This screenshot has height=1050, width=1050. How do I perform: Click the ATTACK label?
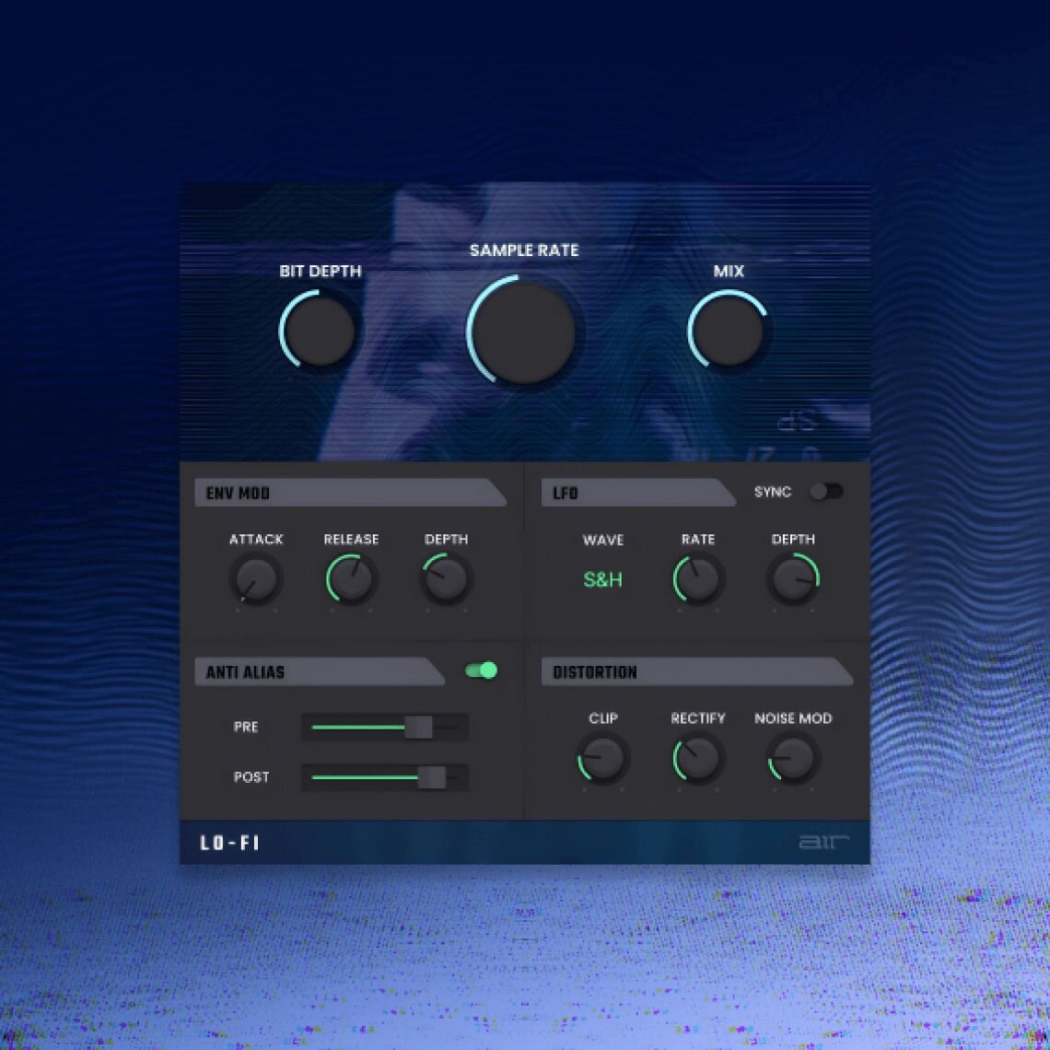pyautogui.click(x=256, y=540)
